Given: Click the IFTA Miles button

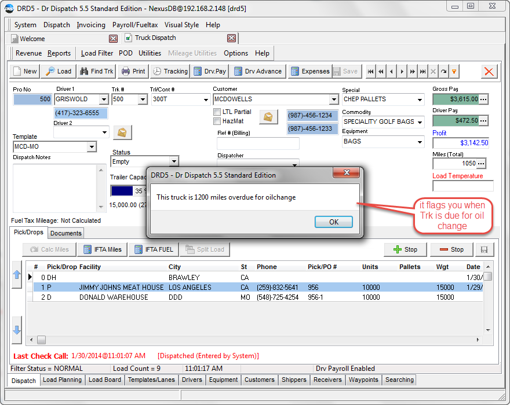Looking at the screenshot, I should [103, 249].
